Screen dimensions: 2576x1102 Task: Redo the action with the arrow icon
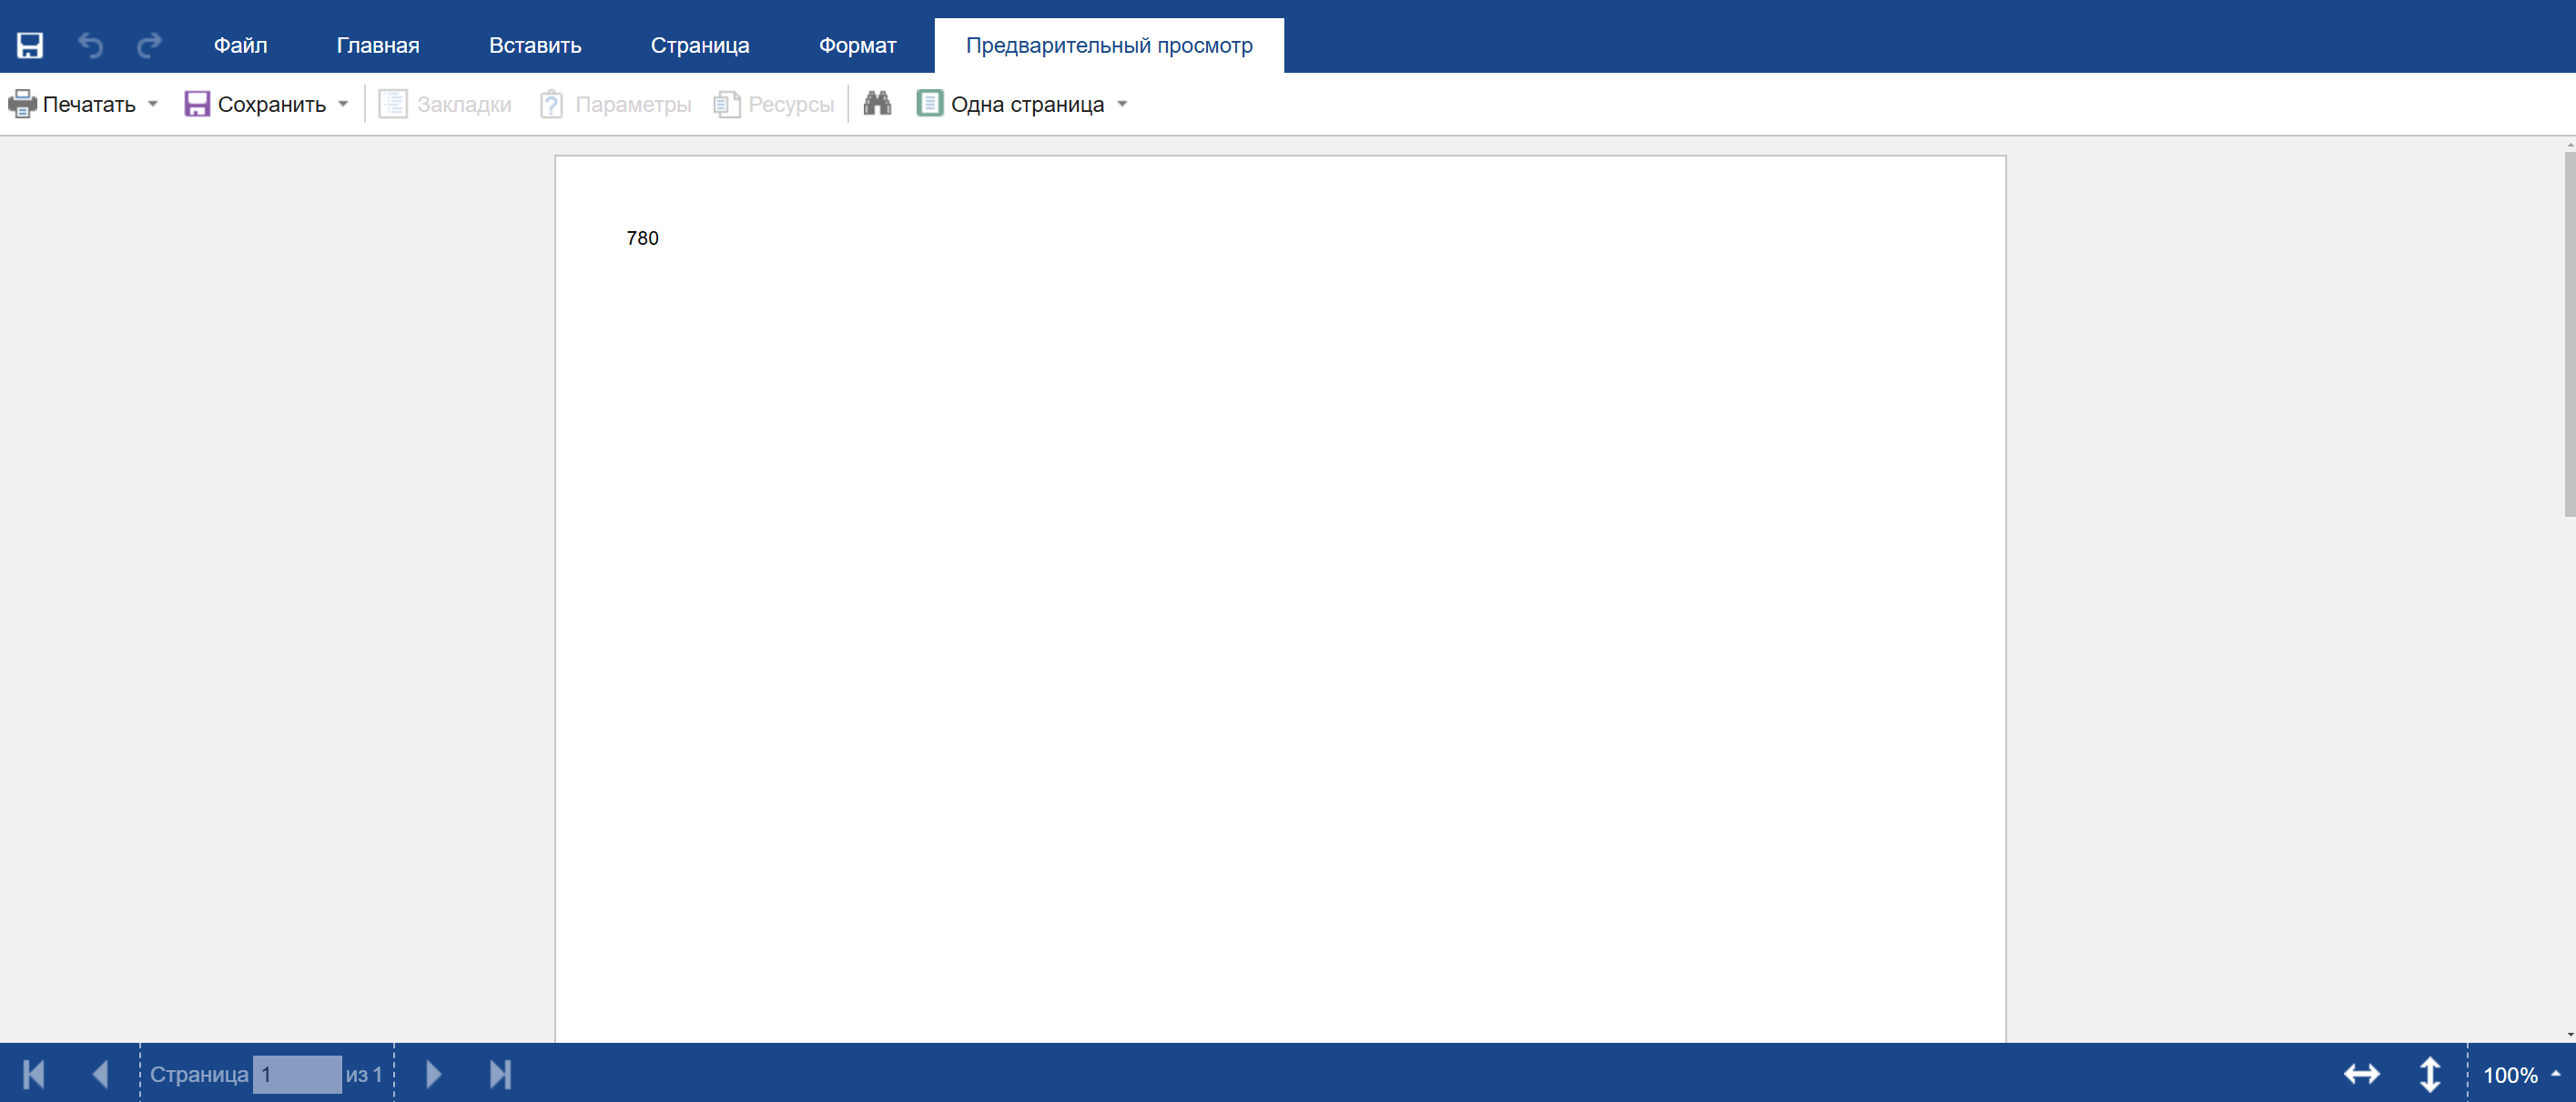tap(150, 45)
